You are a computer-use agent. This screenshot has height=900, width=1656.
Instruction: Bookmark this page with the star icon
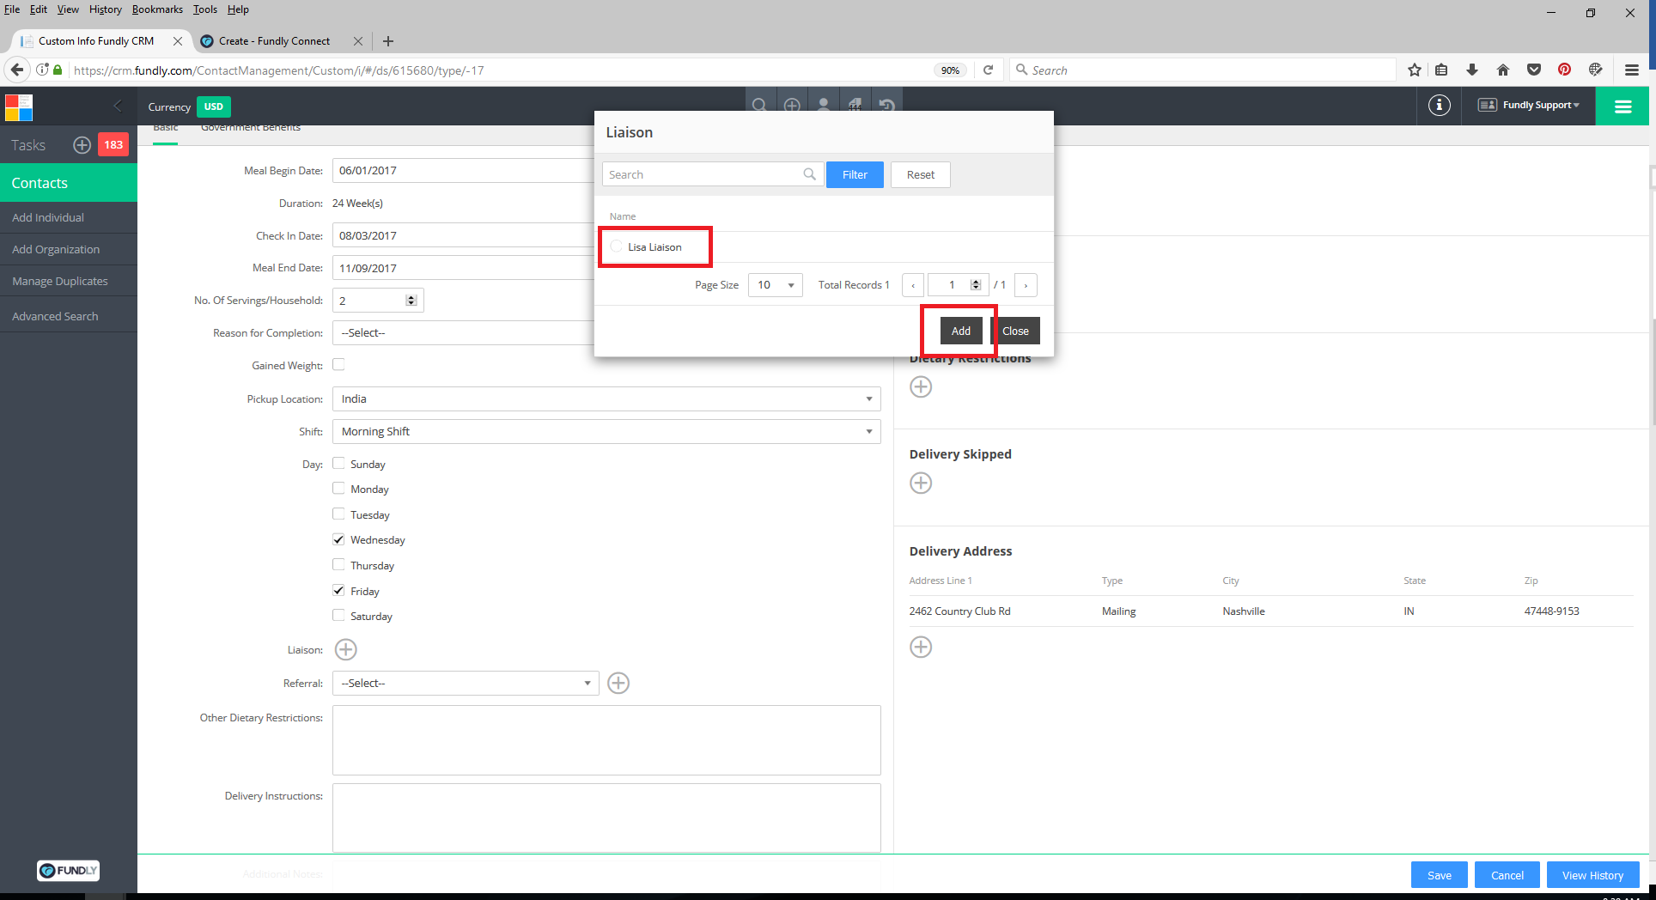tap(1415, 70)
